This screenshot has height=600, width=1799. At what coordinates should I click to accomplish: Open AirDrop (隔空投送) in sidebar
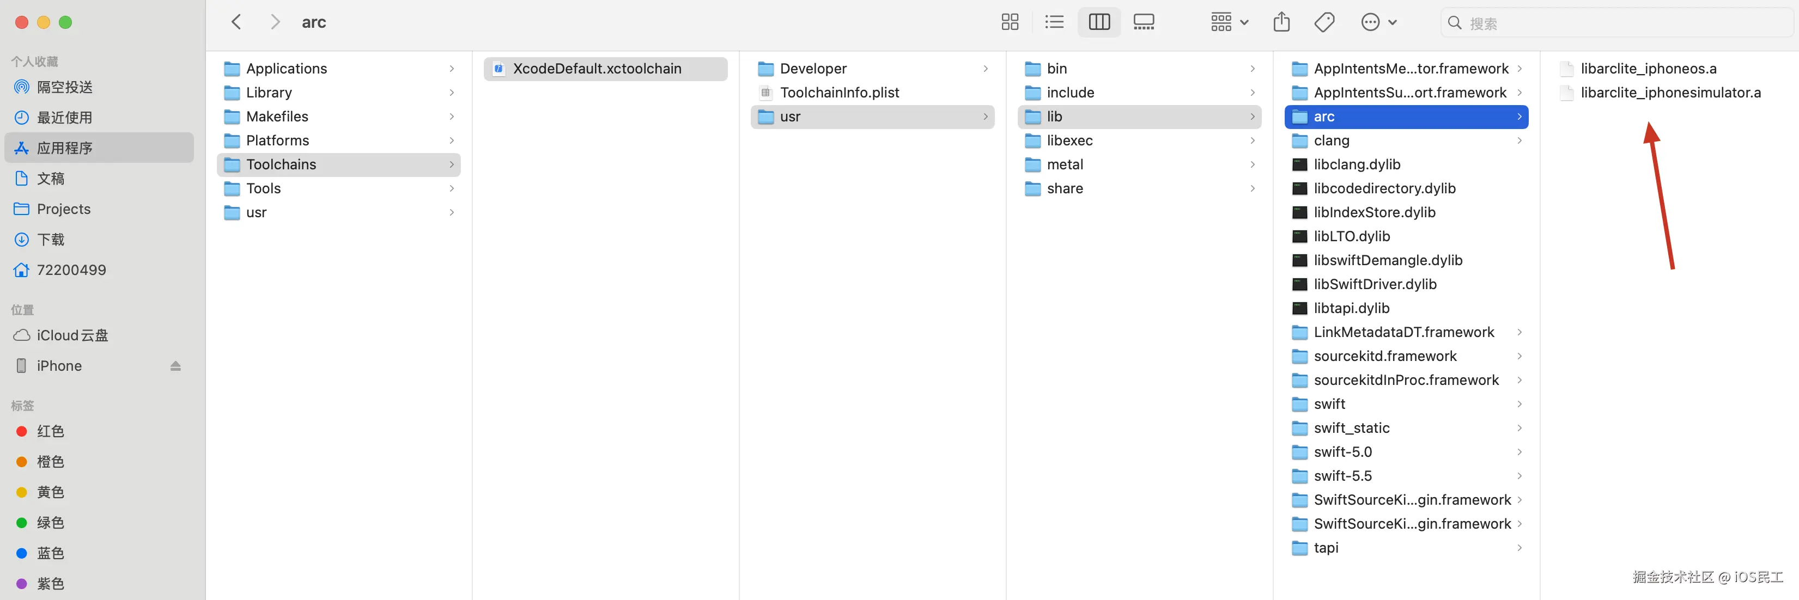pyautogui.click(x=64, y=87)
